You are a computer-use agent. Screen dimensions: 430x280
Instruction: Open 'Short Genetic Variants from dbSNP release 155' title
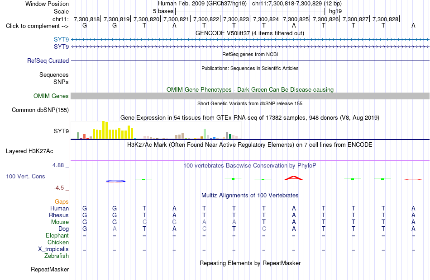250,103
